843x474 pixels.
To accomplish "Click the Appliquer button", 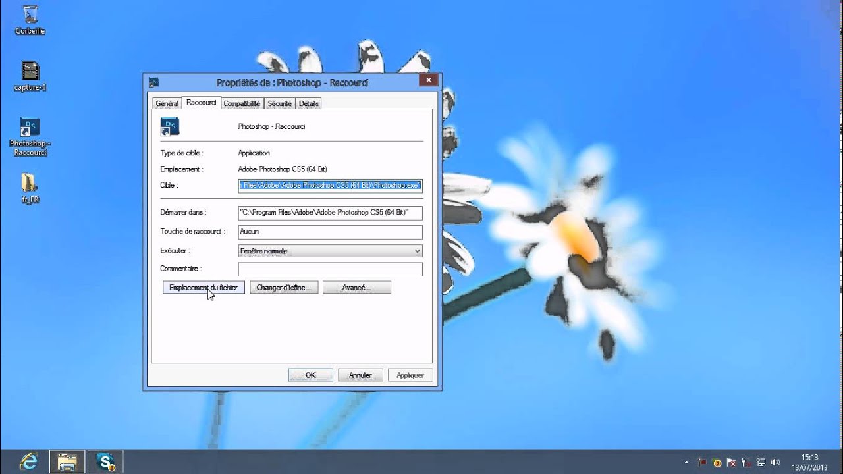I will click(x=410, y=375).
